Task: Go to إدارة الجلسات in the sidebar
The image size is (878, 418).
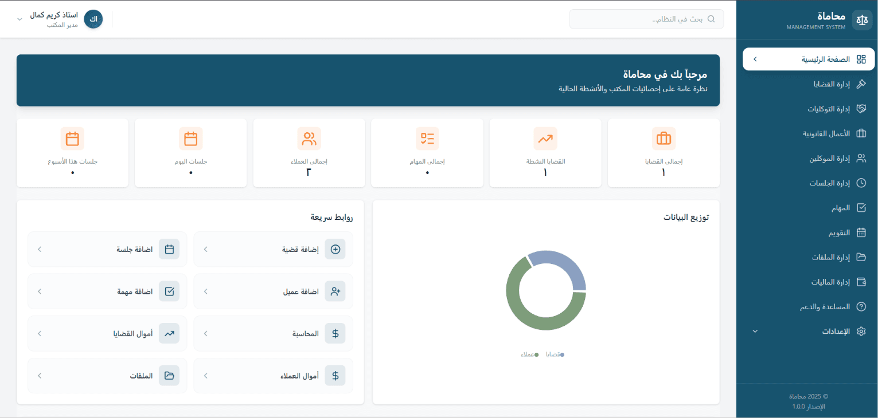Action: [x=807, y=183]
